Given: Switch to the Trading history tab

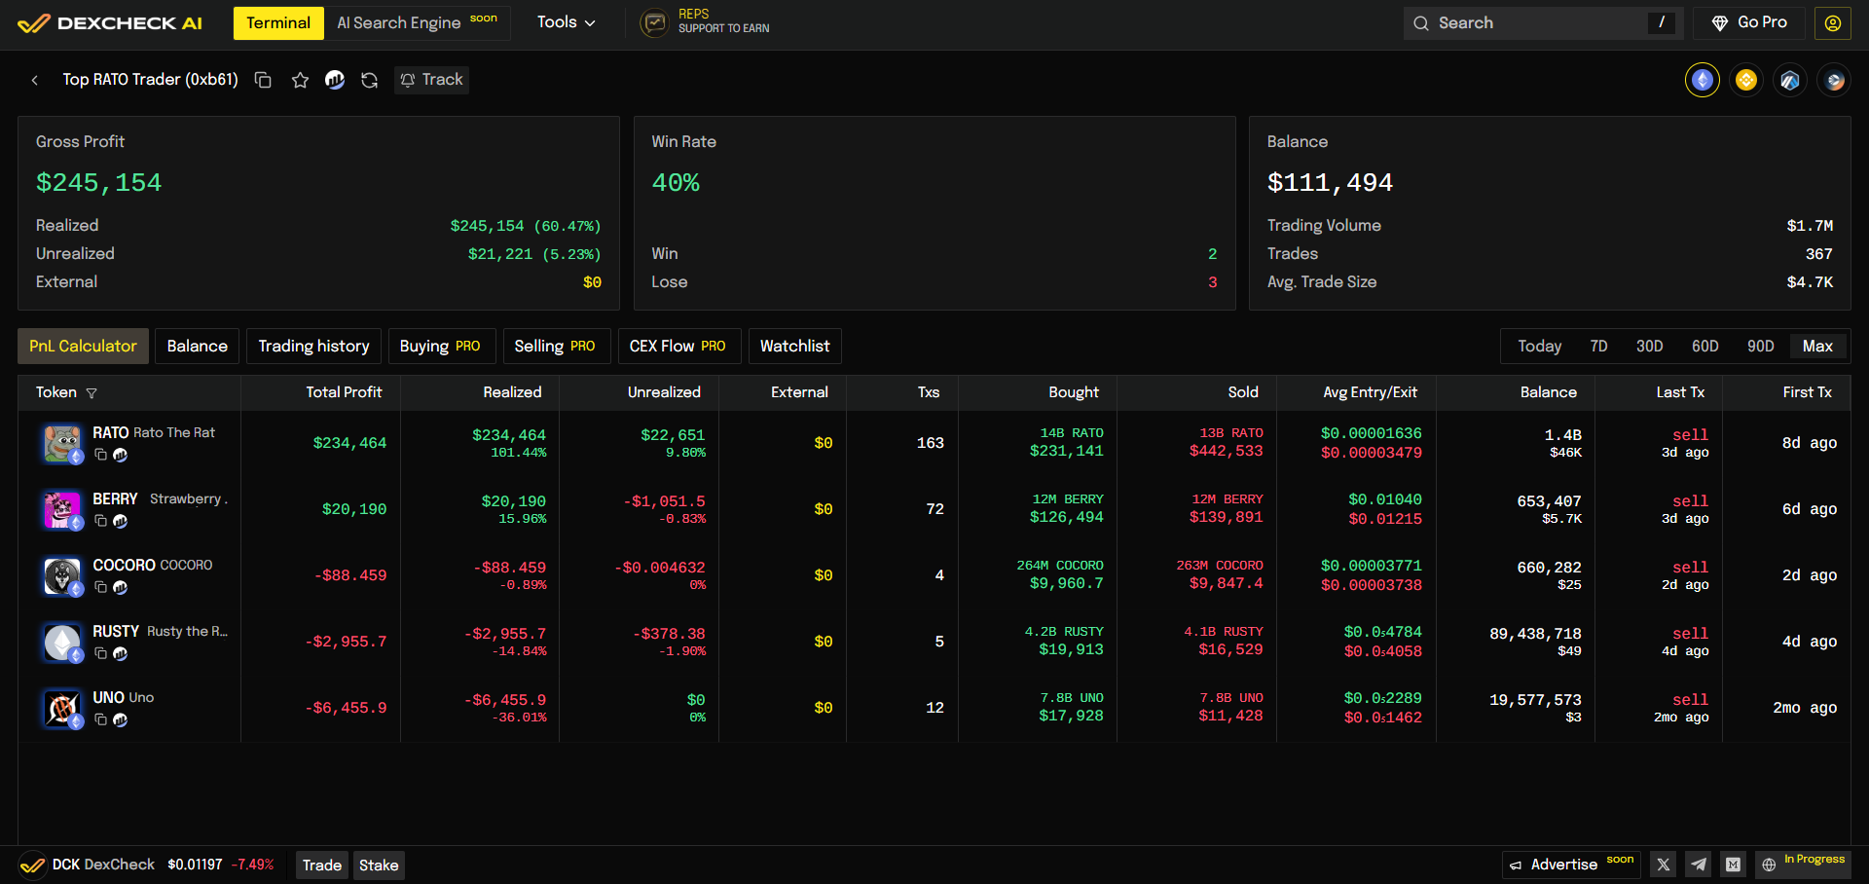Looking at the screenshot, I should tap(313, 347).
